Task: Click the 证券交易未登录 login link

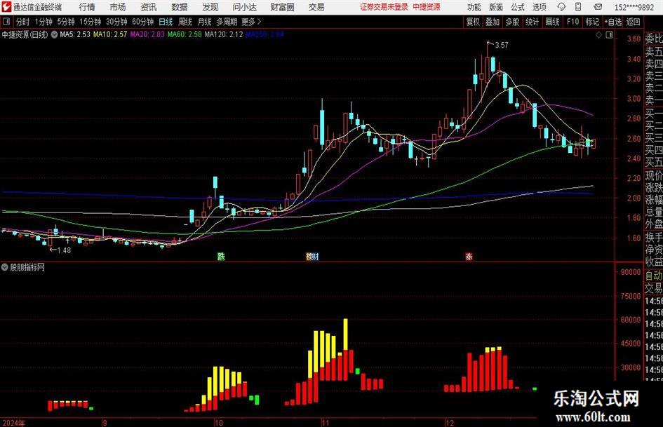Action: point(384,7)
